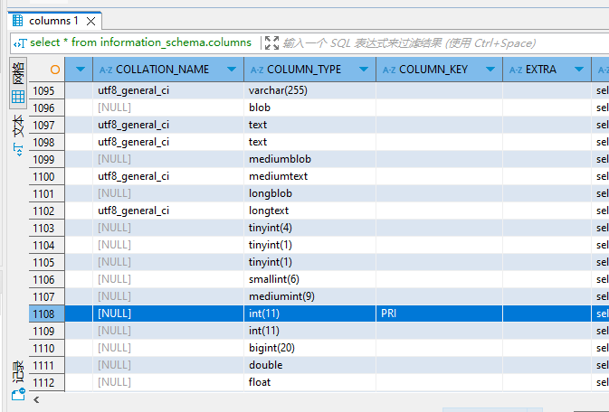This screenshot has width=609, height=412.
Task: Click the int(11) cell in row 1108
Action: [310, 314]
